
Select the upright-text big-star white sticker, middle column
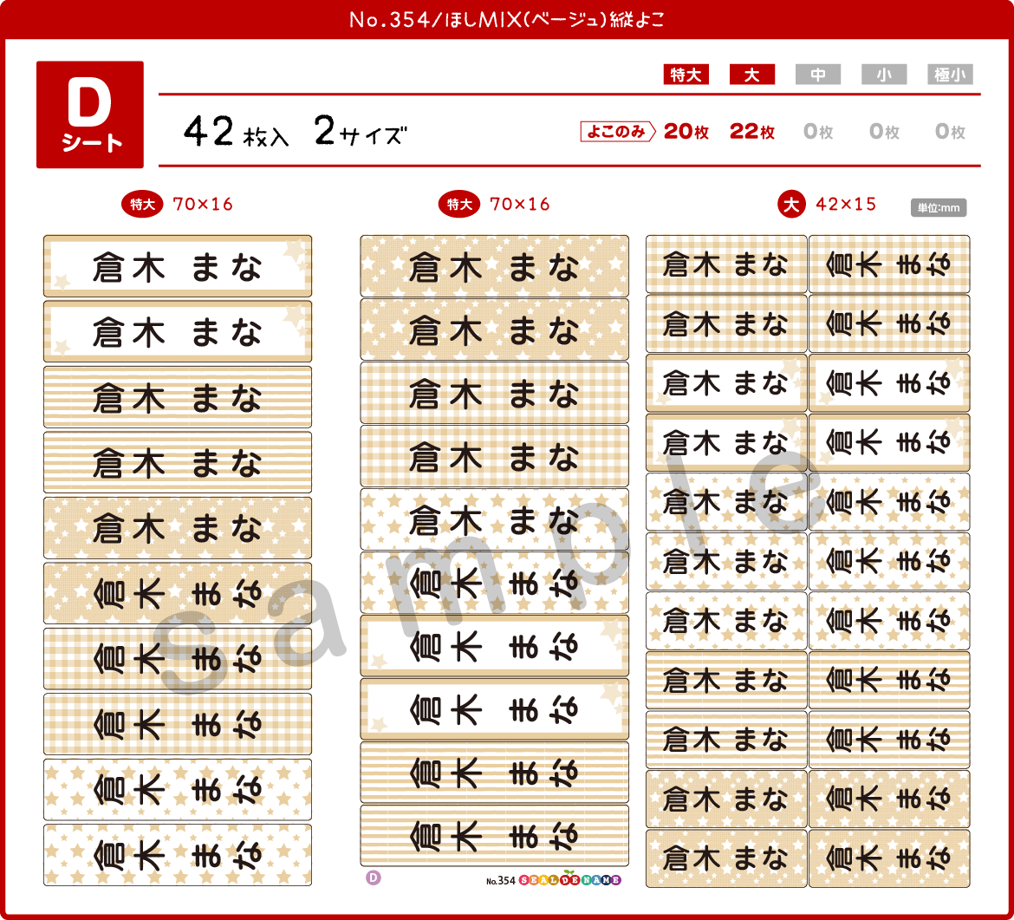(495, 519)
